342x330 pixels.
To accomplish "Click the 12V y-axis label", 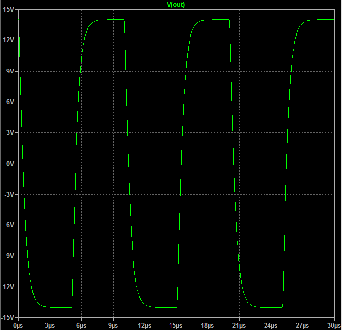I will (8, 40).
